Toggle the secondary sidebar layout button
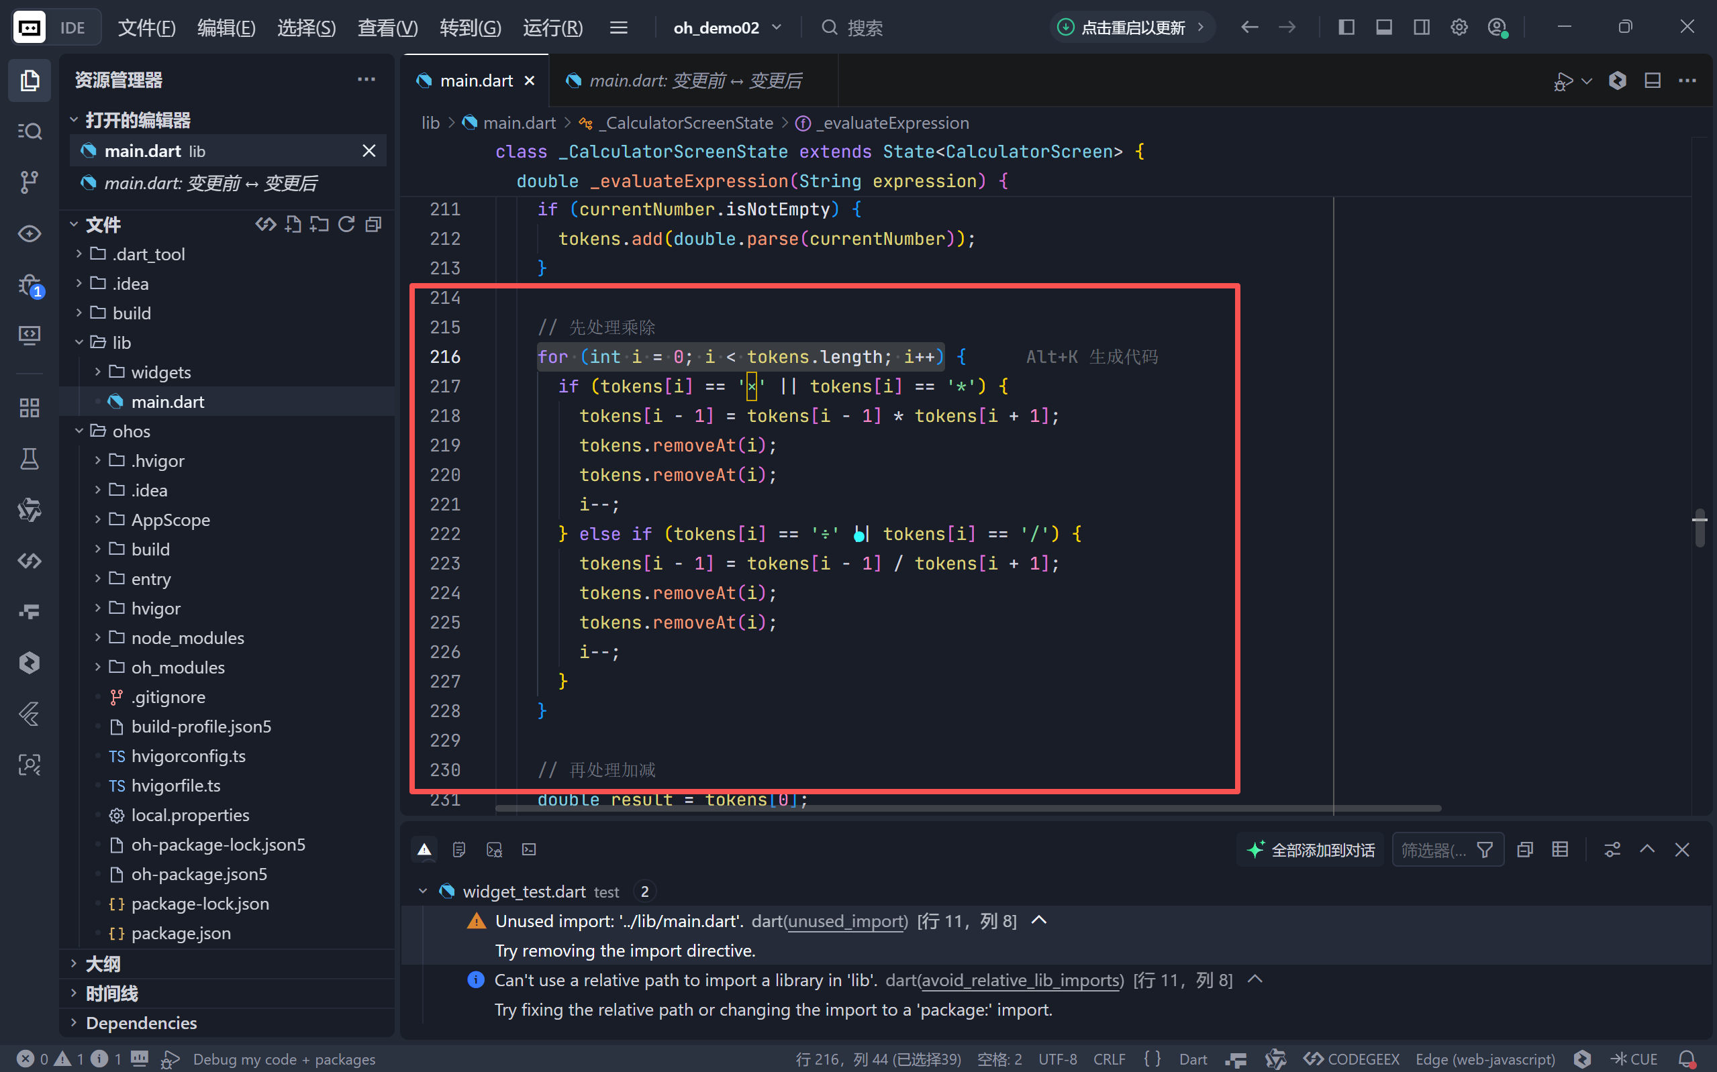The image size is (1717, 1072). [x=1421, y=28]
